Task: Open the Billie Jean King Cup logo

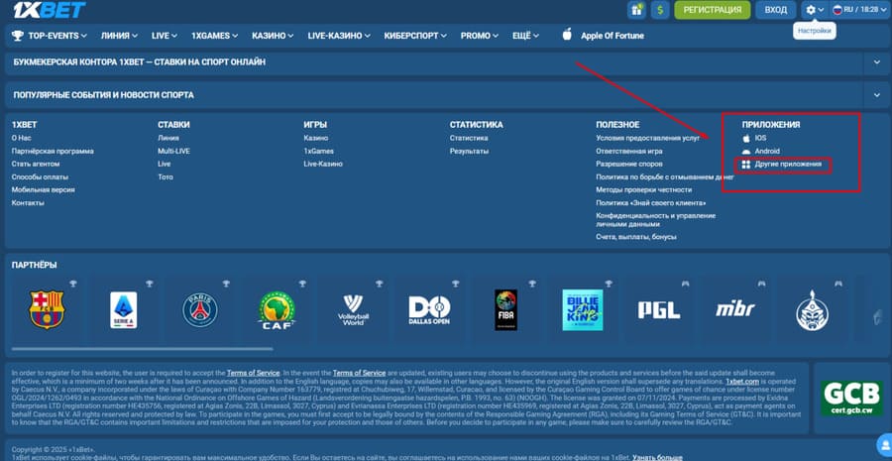Action: [x=583, y=310]
